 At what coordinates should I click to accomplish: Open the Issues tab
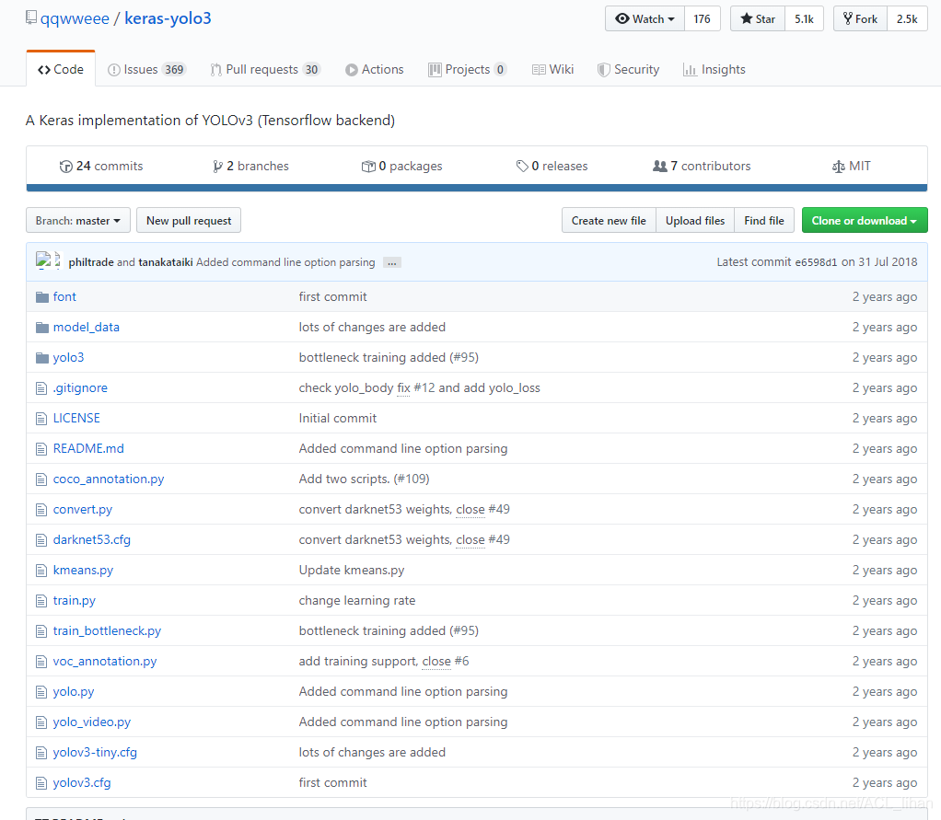pos(147,70)
